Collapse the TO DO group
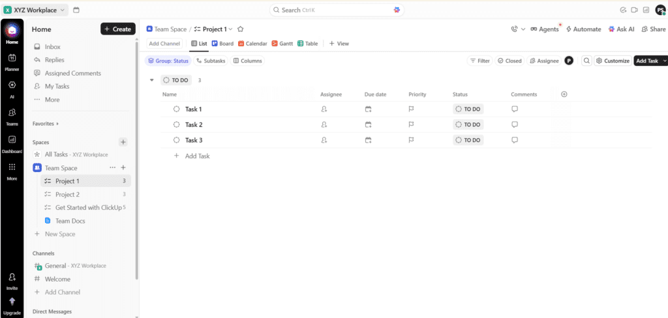This screenshot has height=318, width=668. pos(152,80)
